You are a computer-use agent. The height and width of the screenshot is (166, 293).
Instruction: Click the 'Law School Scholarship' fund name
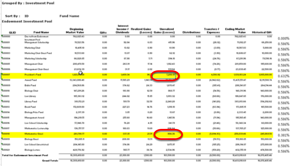[36, 123]
